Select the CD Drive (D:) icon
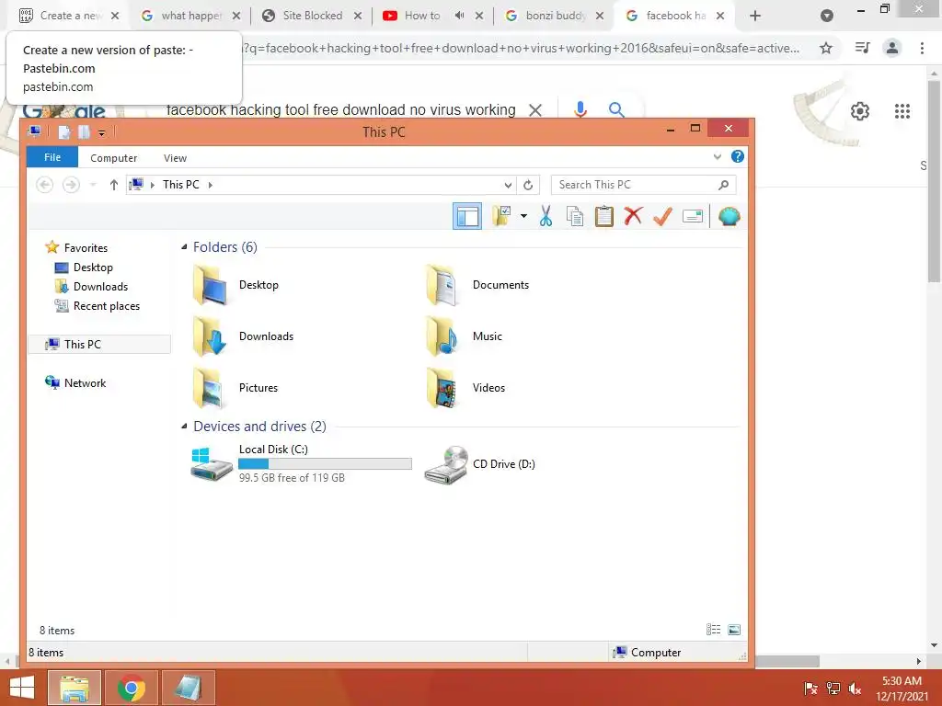 [446, 464]
